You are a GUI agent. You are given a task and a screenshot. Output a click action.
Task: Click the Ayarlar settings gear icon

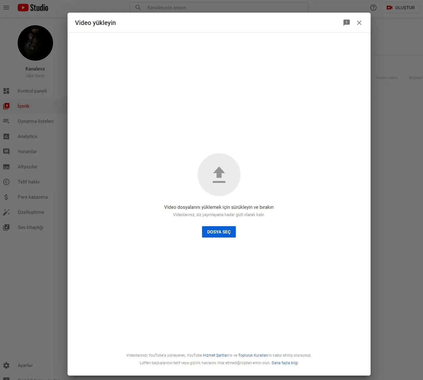click(6, 365)
